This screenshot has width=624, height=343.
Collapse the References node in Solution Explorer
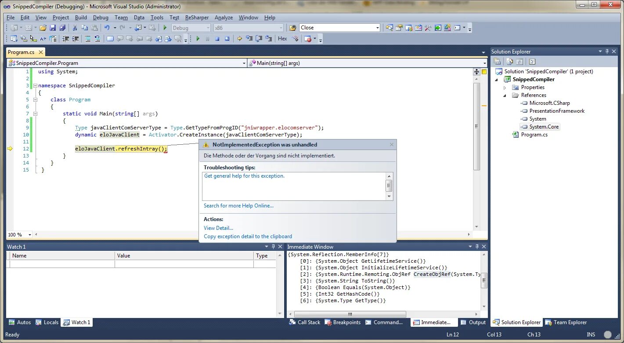point(505,95)
